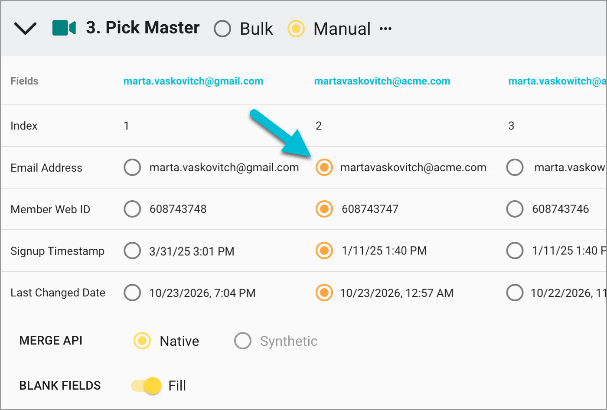Set Merge API to Synthetic
The image size is (607, 410).
coord(243,341)
